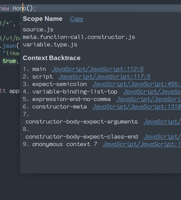Viewport: 181px width, 200px height.
Task: Click the "like string in editor
Action: point(11,53)
